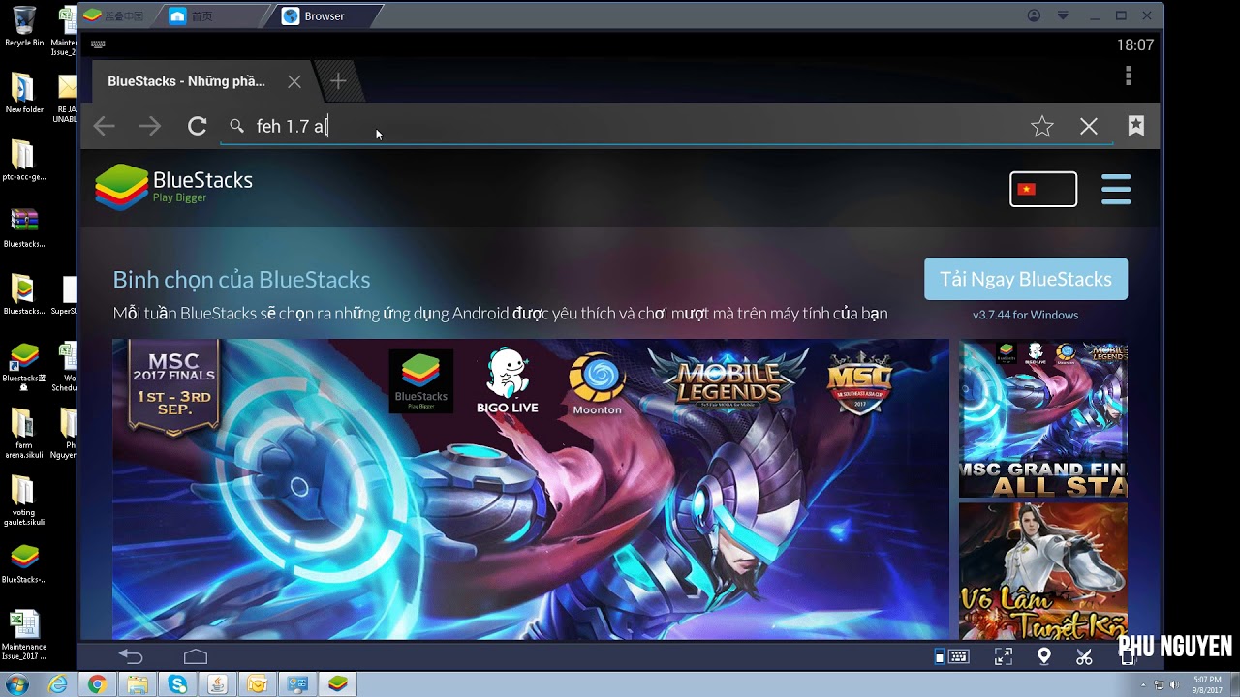Image resolution: width=1240 pixels, height=697 pixels.
Task: Open Outlook from the taskbar
Action: [x=258, y=684]
